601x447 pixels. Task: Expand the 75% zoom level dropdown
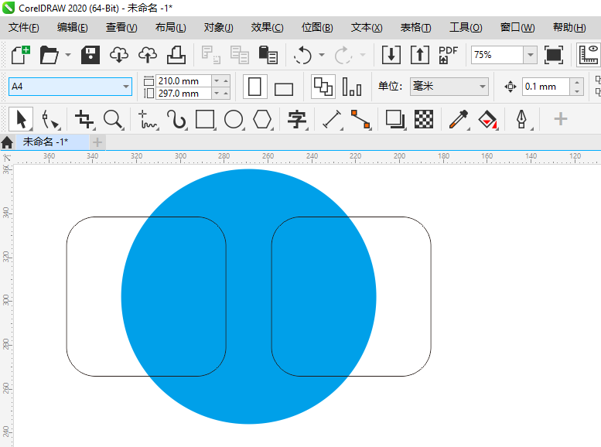[x=530, y=55]
